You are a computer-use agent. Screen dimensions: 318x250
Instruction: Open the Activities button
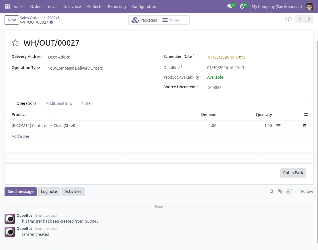(x=73, y=191)
